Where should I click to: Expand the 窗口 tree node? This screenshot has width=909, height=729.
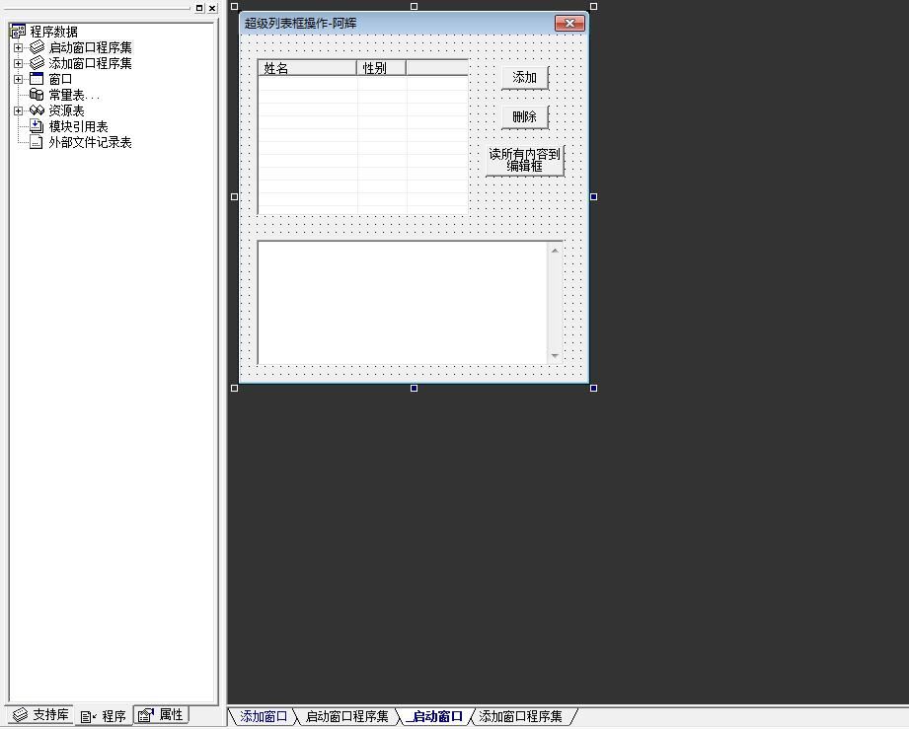18,79
